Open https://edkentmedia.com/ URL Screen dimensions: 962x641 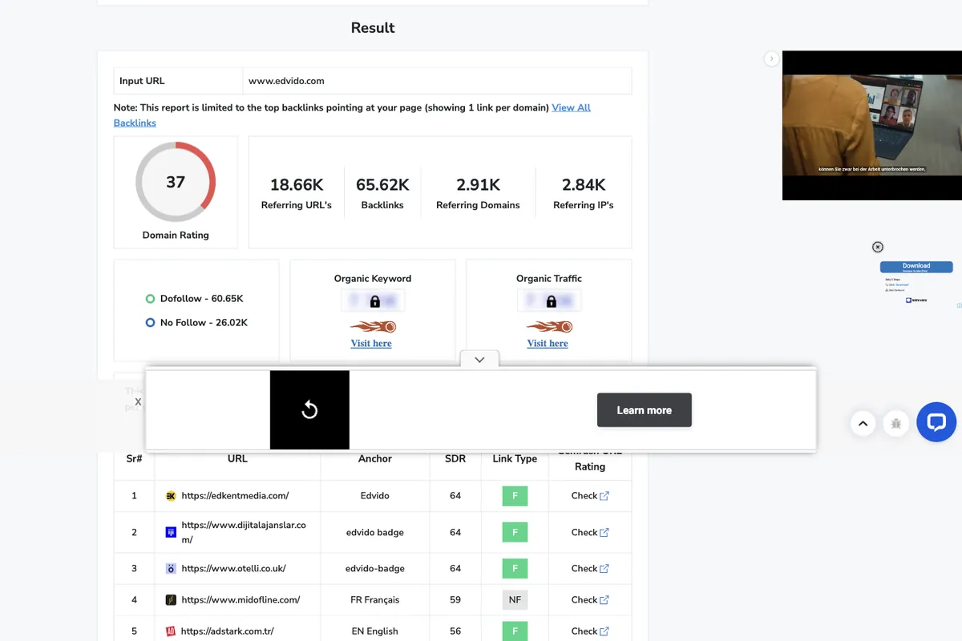tap(235, 496)
